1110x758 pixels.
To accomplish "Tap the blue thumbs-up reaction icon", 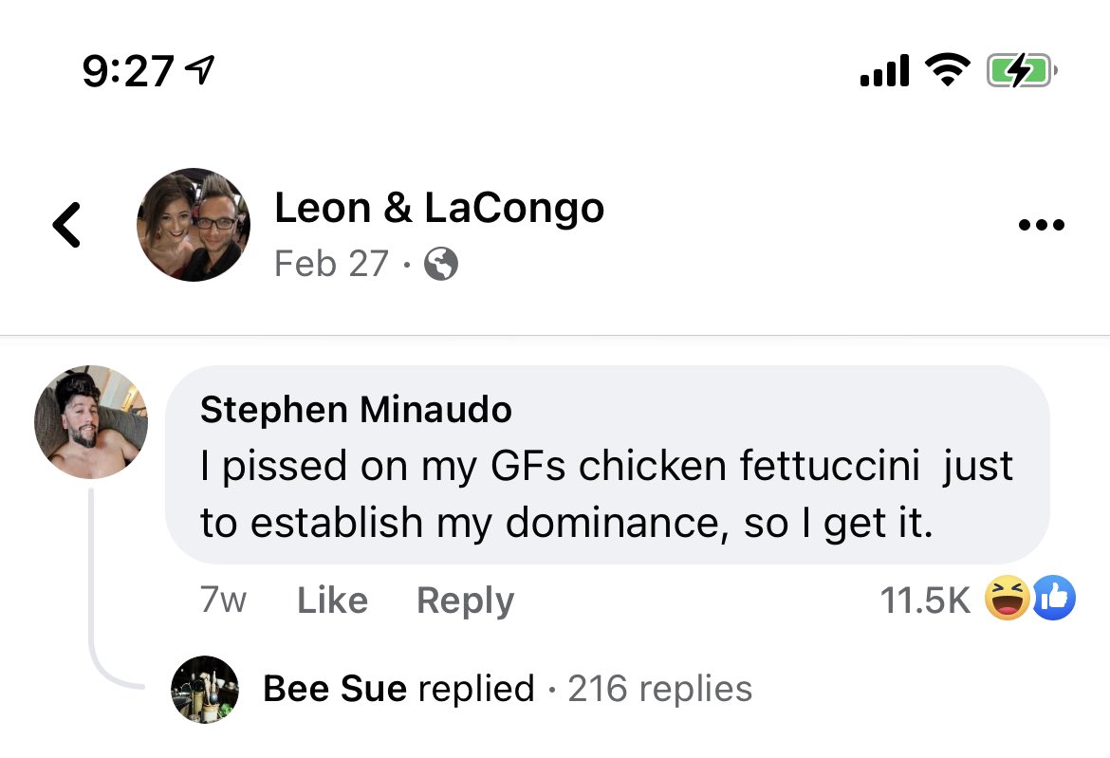I will coord(1053,598).
